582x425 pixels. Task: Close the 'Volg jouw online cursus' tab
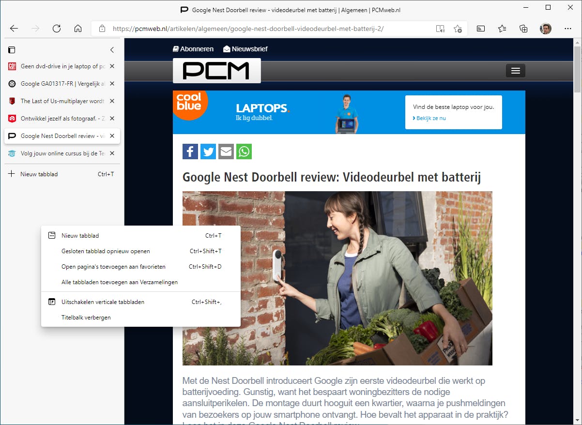pos(112,153)
